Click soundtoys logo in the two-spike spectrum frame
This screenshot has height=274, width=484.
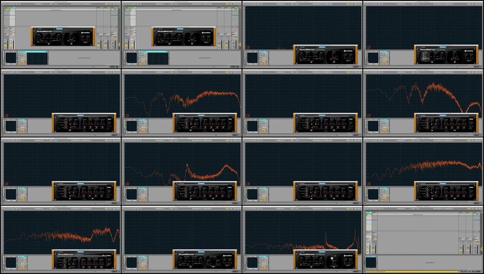[348, 256]
